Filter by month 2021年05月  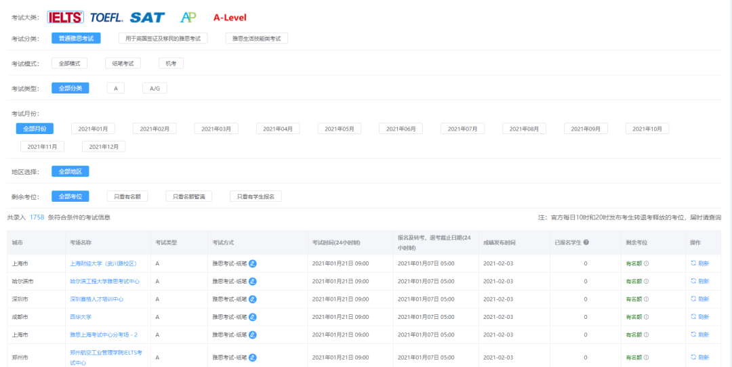tap(340, 129)
